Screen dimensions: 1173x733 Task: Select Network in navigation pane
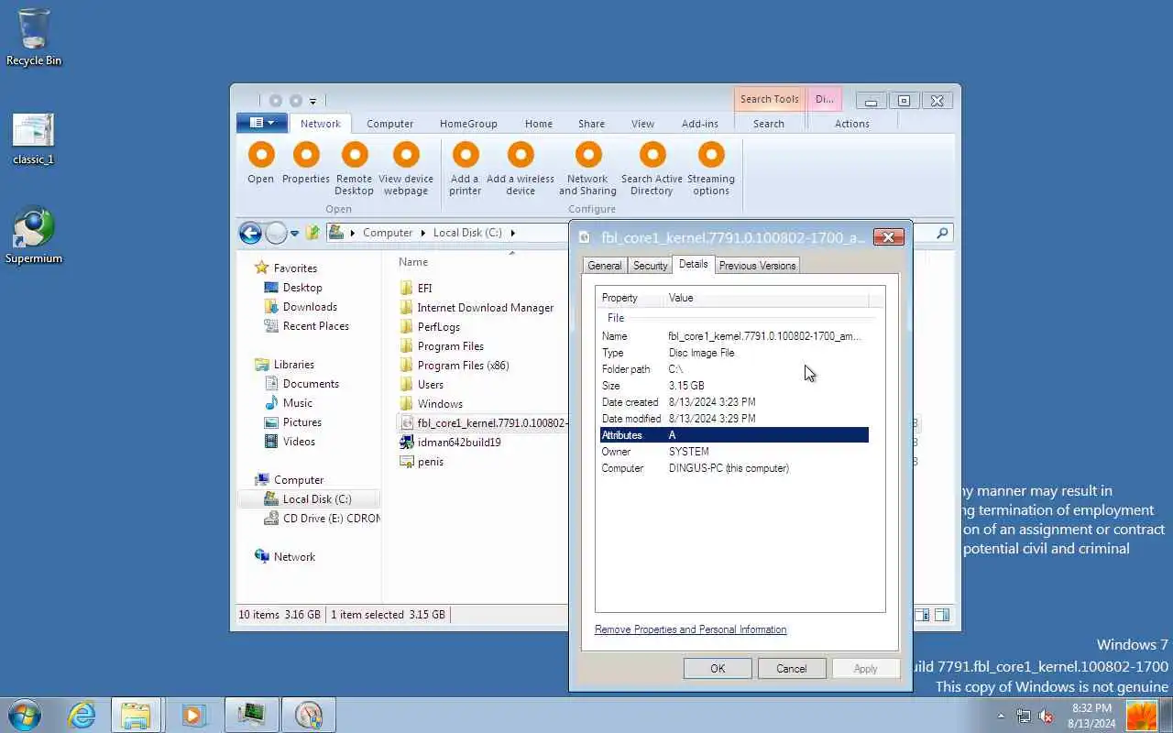coord(285,557)
